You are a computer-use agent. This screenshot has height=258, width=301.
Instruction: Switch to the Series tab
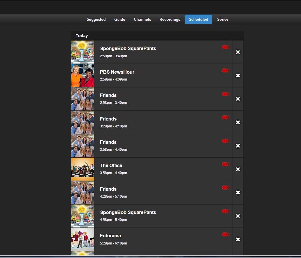point(223,19)
